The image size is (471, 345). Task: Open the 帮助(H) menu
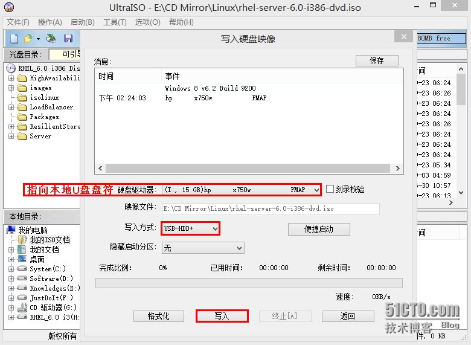pos(181,22)
